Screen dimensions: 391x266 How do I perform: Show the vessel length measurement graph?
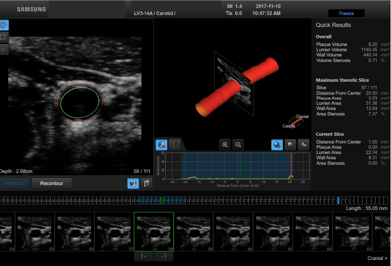tap(175, 144)
